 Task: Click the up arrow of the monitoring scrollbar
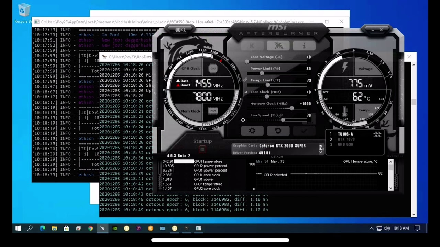point(390,162)
